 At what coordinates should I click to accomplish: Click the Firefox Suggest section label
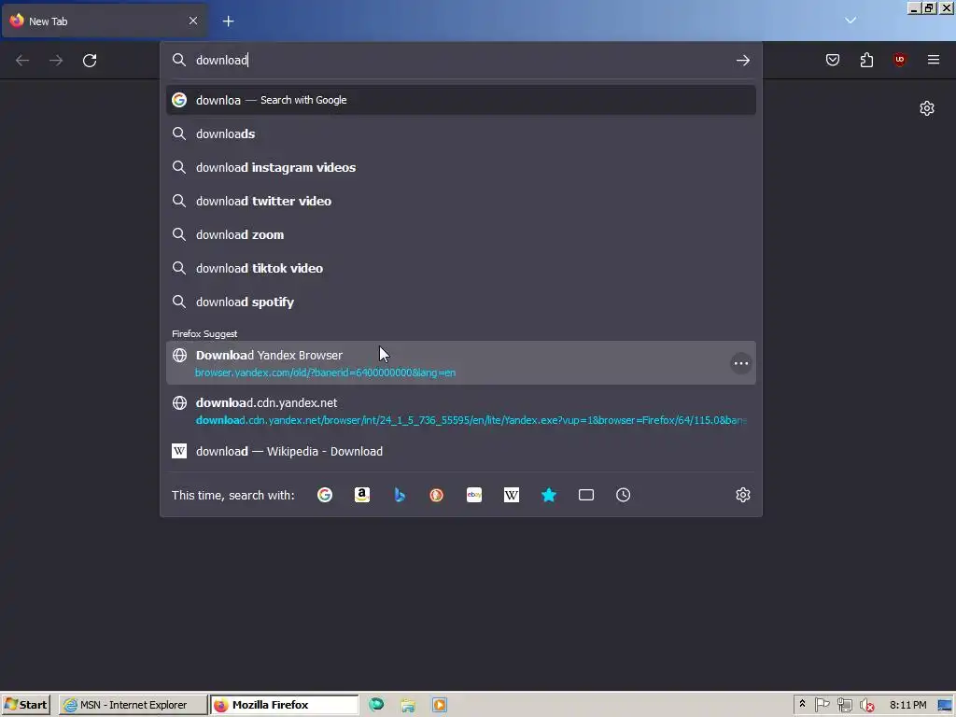tap(204, 333)
